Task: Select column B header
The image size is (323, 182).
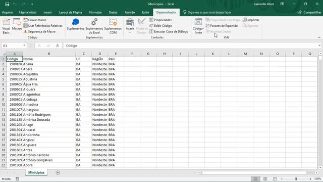Action: coord(49,54)
